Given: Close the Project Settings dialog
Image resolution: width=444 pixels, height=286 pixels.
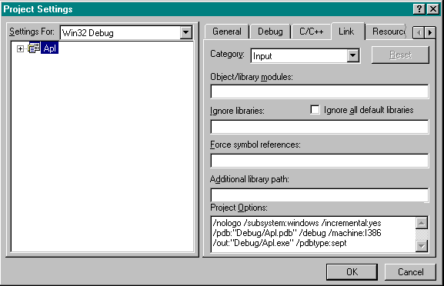Looking at the screenshot, I should click(x=433, y=9).
